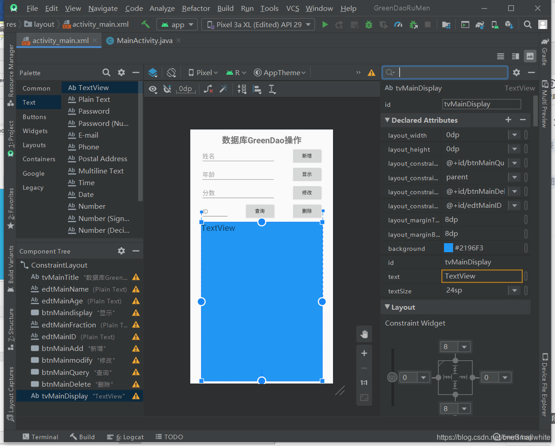This screenshot has height=446, width=555.
Task: Clear all constraints in layout toolbar
Action: tap(208, 89)
